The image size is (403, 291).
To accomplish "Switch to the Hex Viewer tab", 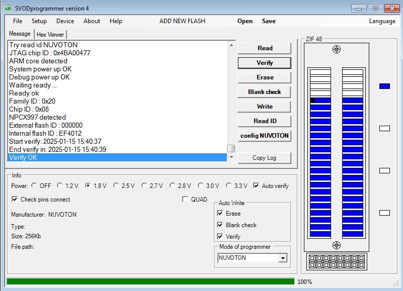I will click(x=50, y=34).
